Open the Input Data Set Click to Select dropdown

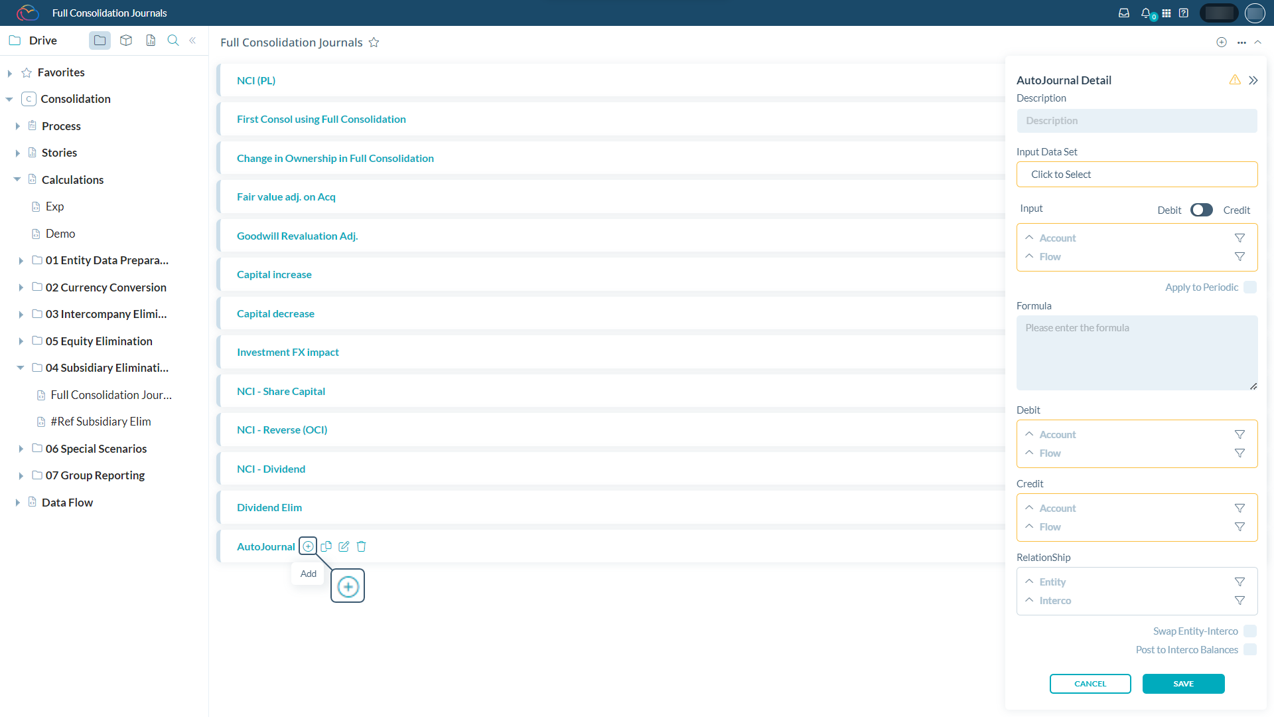[1137, 175]
